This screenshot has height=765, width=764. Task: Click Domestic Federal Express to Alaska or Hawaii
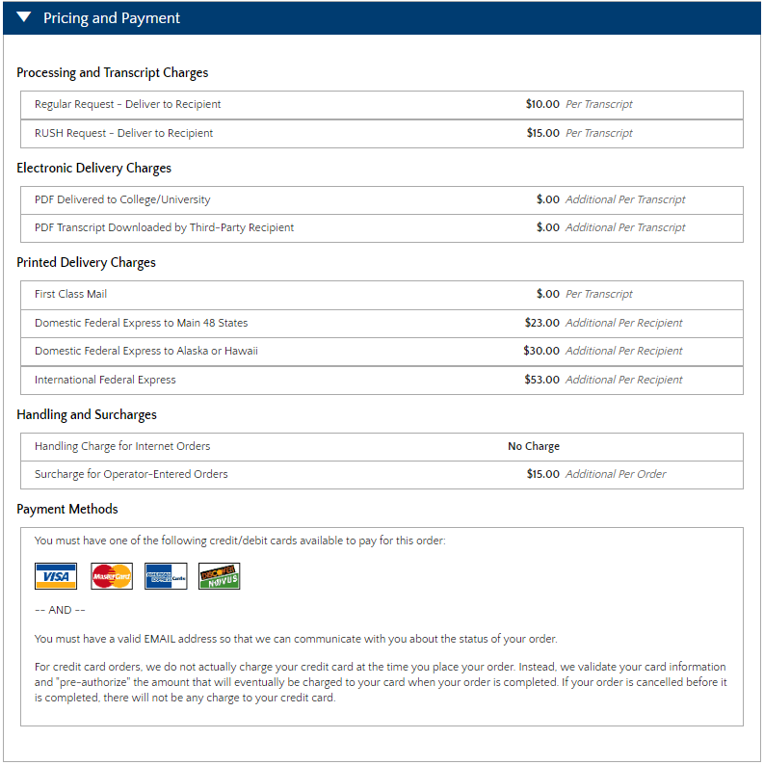[146, 351]
